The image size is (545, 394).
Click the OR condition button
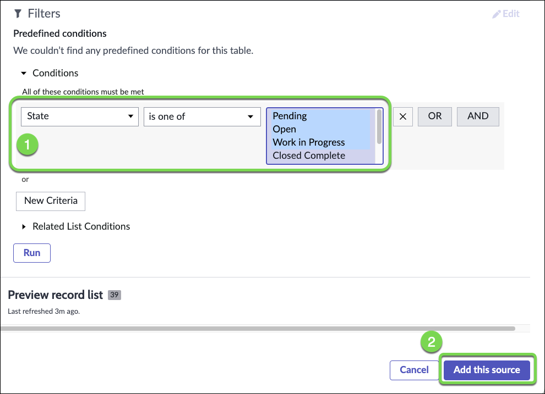[435, 116]
